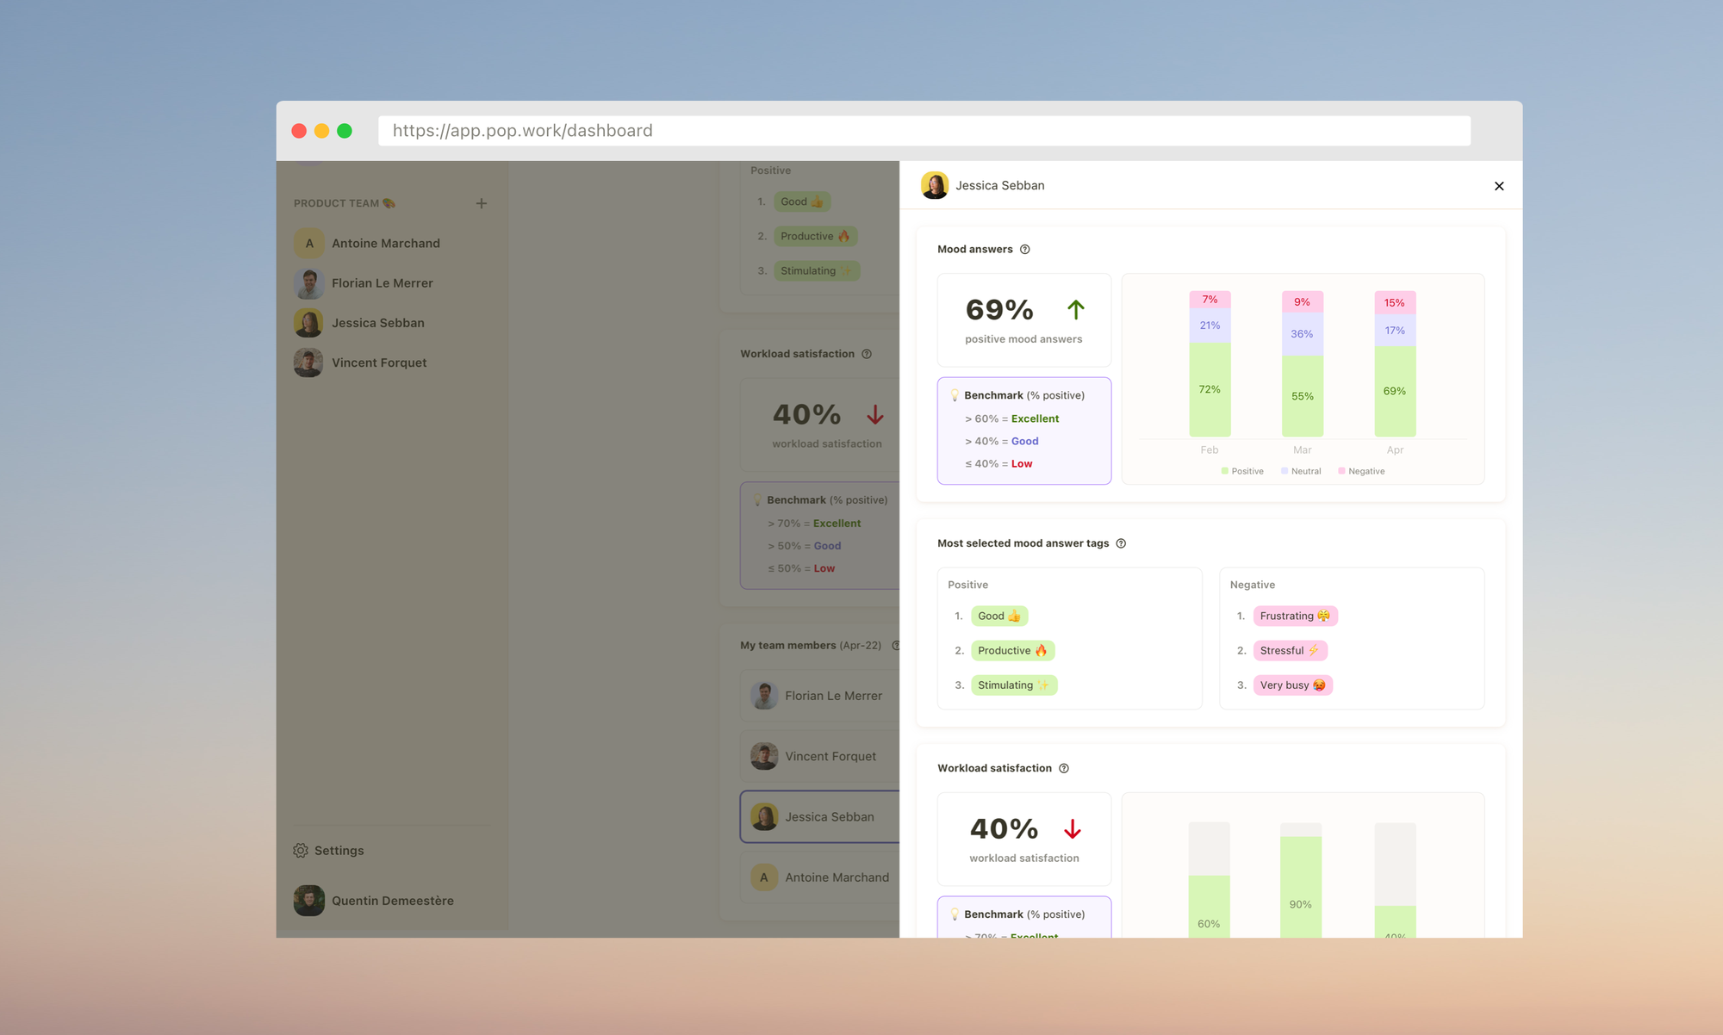Screen dimensions: 1723x1035
Task: Add a member with the PRODUCT TEAM plus icon
Action: (x=482, y=203)
